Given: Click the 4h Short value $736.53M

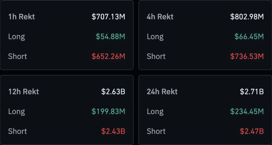Looking at the screenshot, I should coord(247,56).
